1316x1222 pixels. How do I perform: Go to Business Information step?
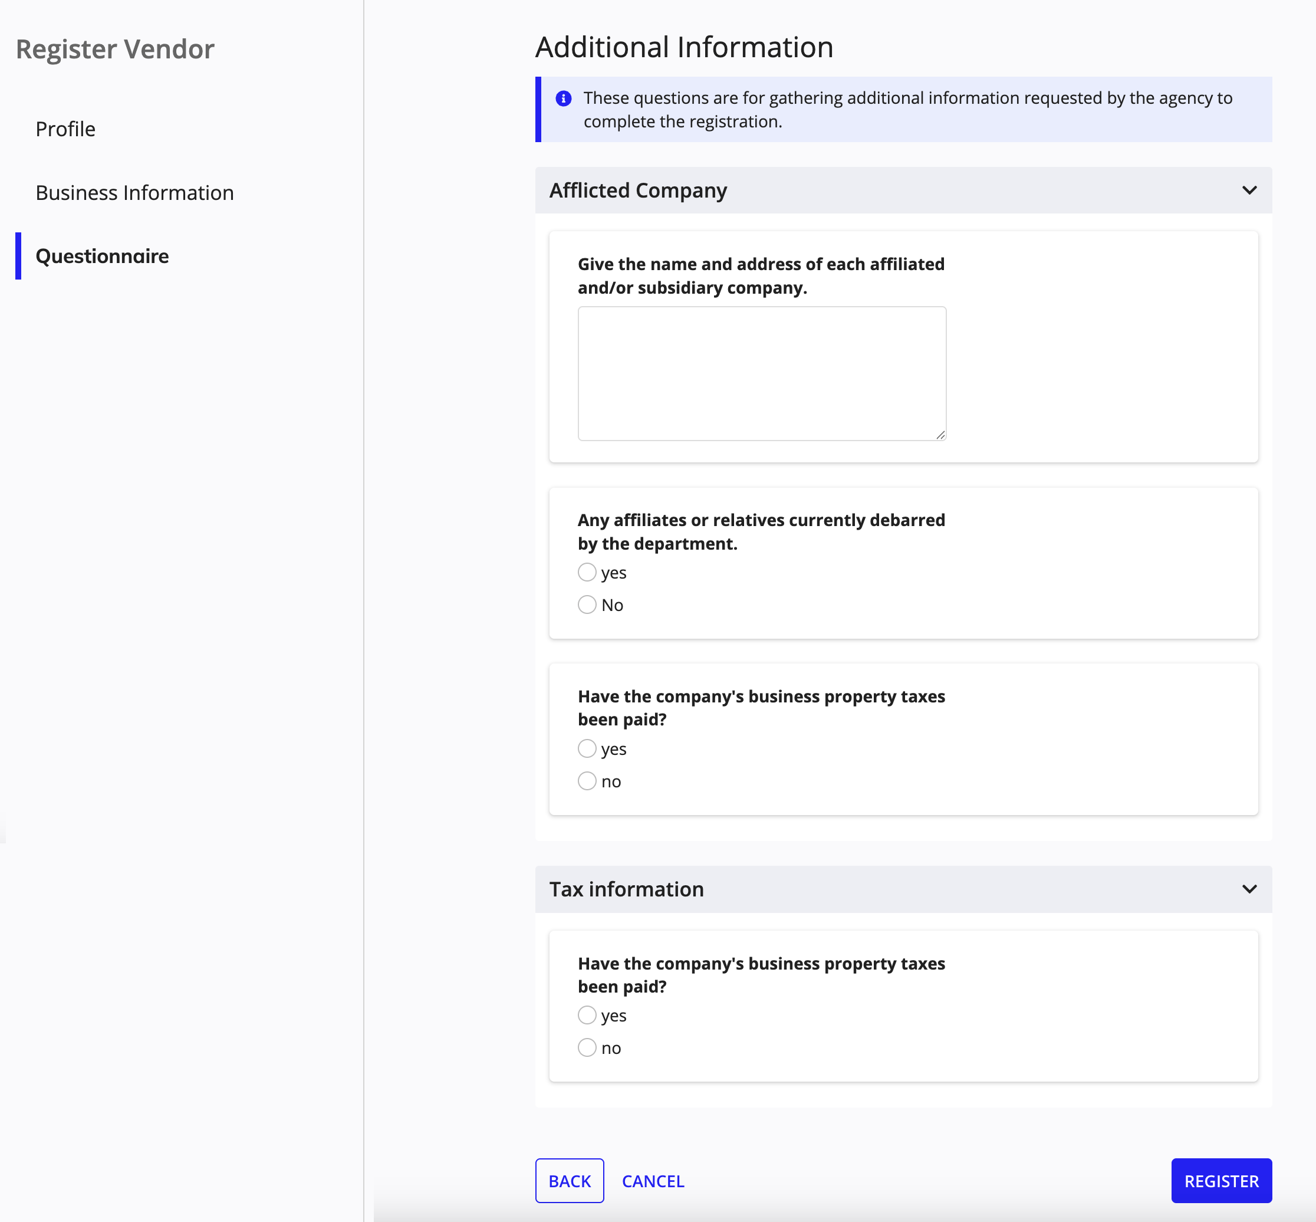click(x=135, y=192)
